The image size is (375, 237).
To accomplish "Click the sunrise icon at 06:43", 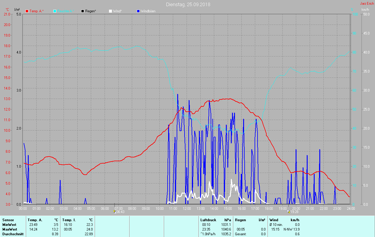I will [115, 212].
